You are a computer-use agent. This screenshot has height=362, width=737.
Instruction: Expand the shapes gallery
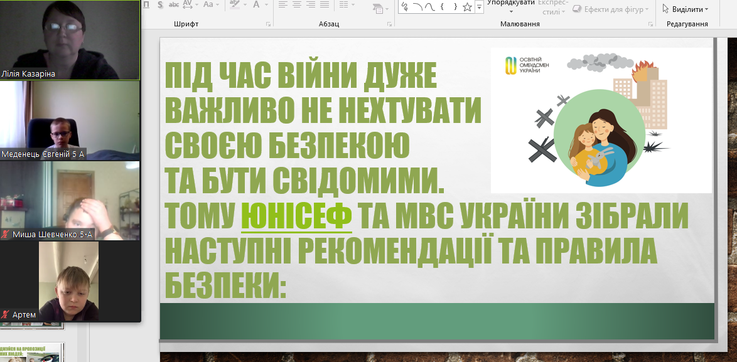(479, 6)
